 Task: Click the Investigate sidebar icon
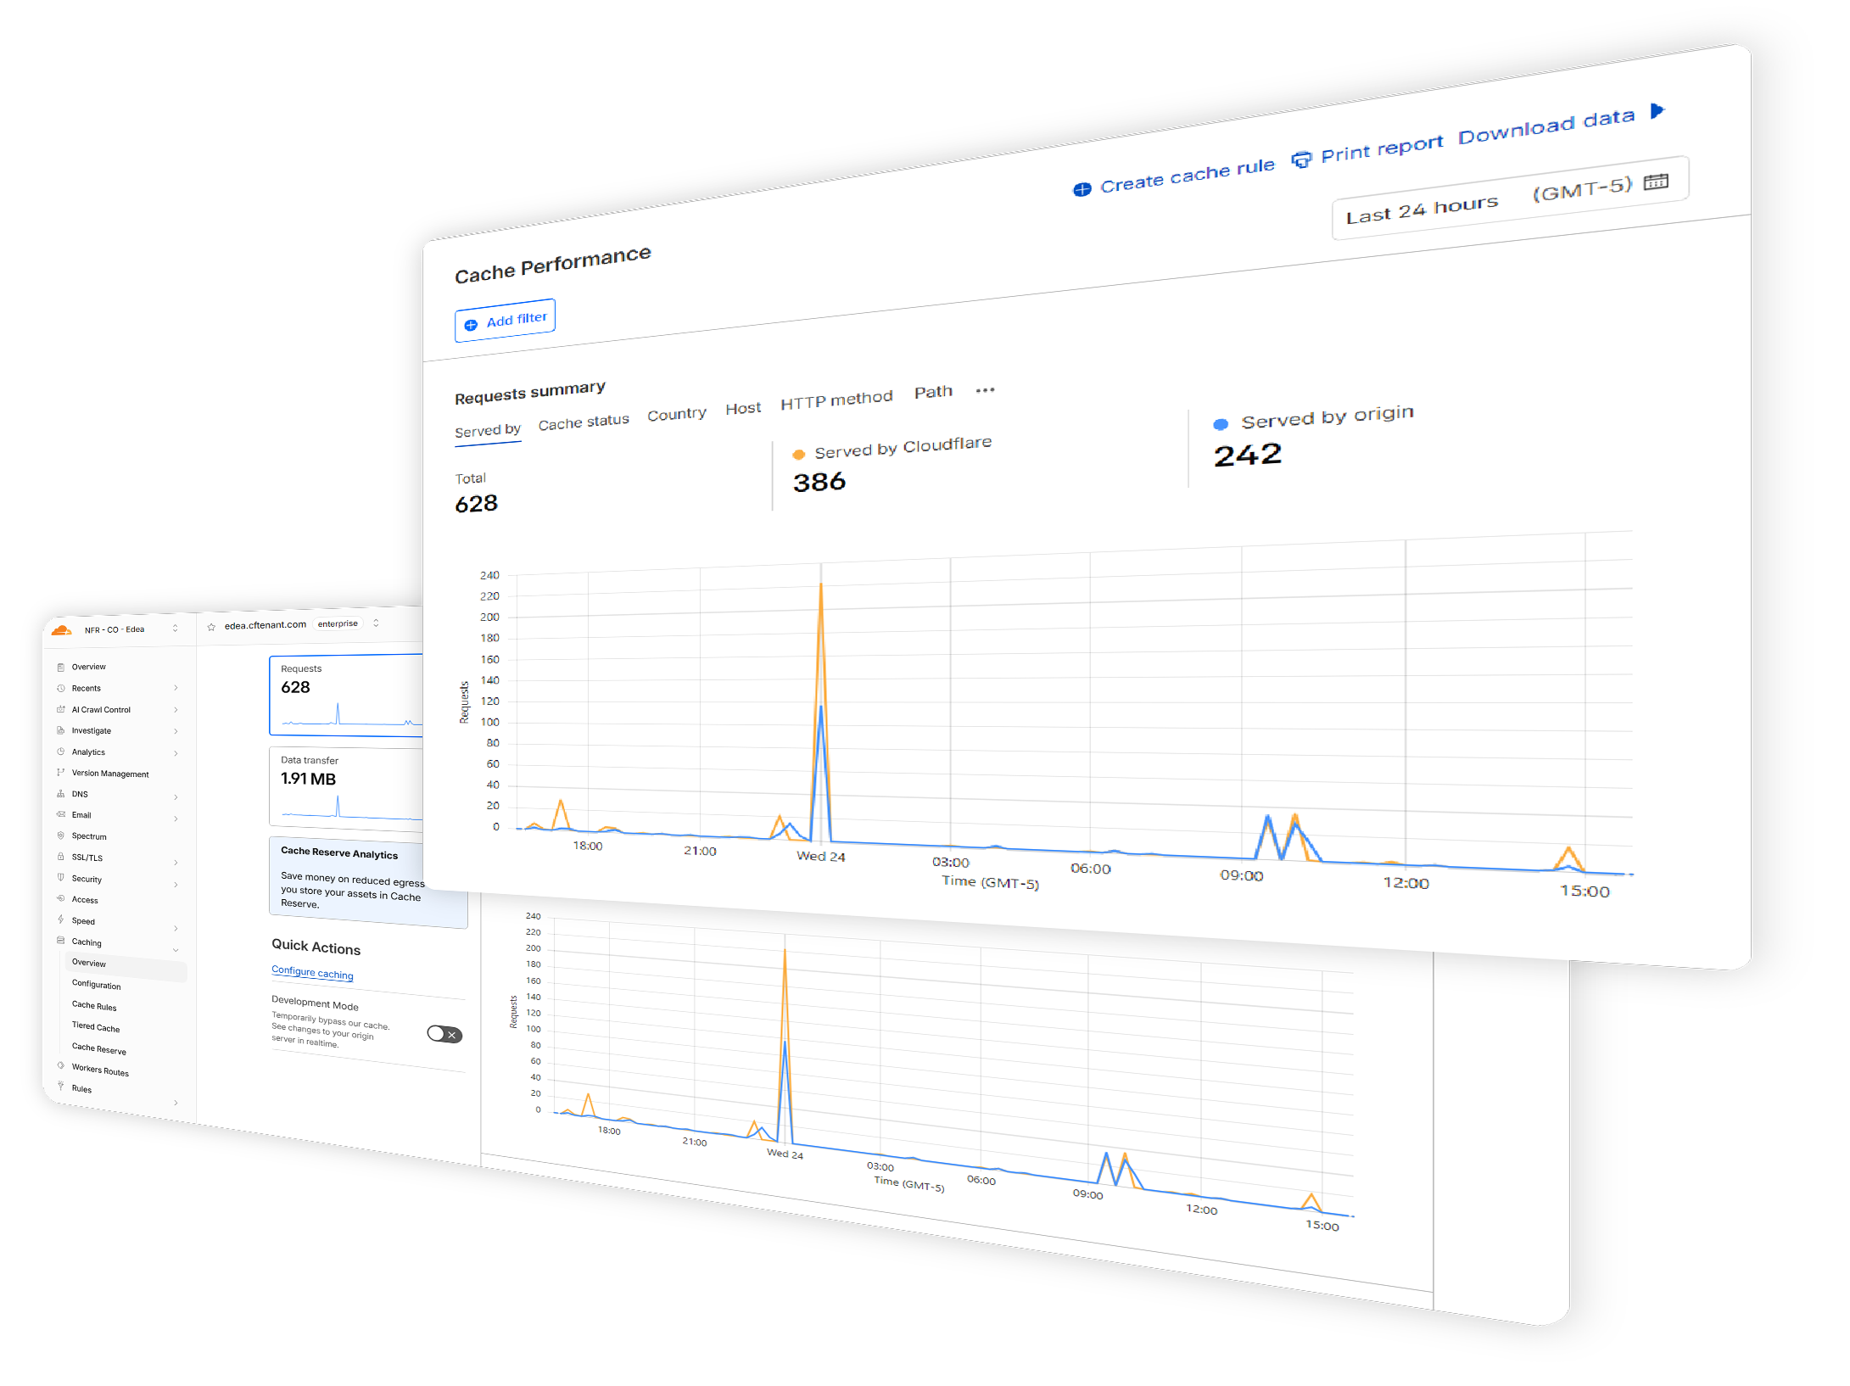coord(60,730)
